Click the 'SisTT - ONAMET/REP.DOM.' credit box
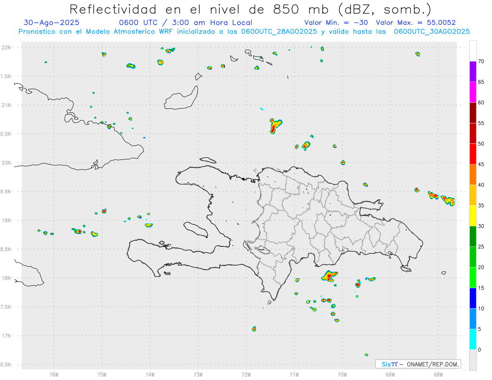492x380 pixels. click(x=418, y=364)
